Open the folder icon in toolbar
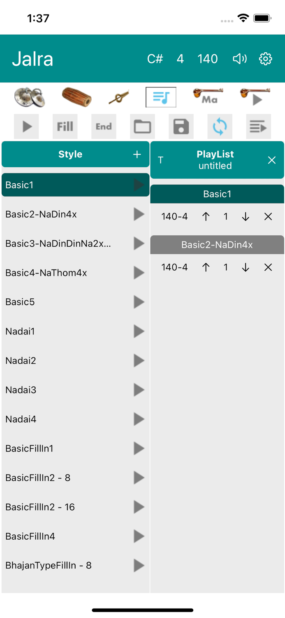This screenshot has height=618, width=285. point(142,126)
